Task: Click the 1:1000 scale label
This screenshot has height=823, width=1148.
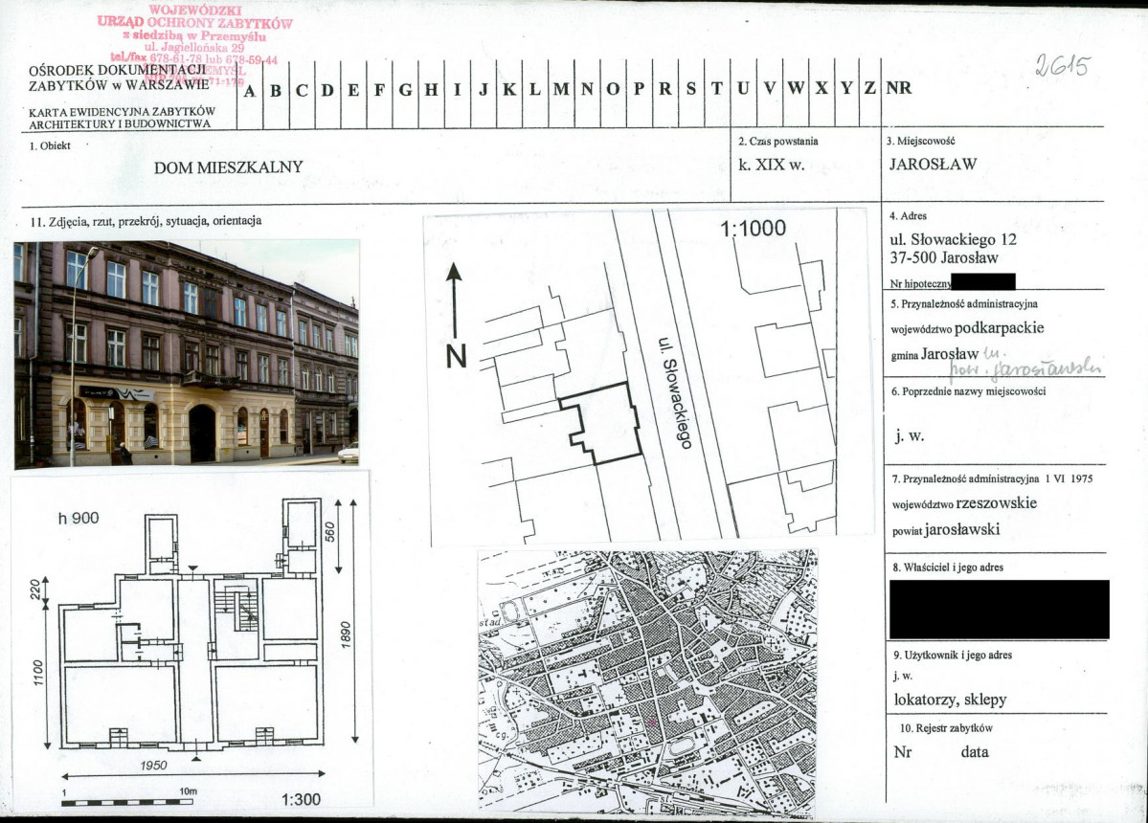Action: pos(752,229)
